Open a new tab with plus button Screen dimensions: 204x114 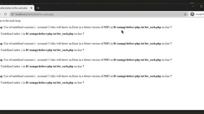[x=38, y=8]
